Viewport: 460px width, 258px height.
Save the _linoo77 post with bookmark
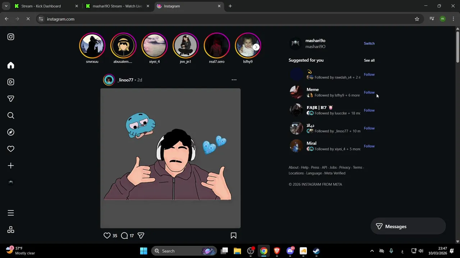[x=234, y=235]
